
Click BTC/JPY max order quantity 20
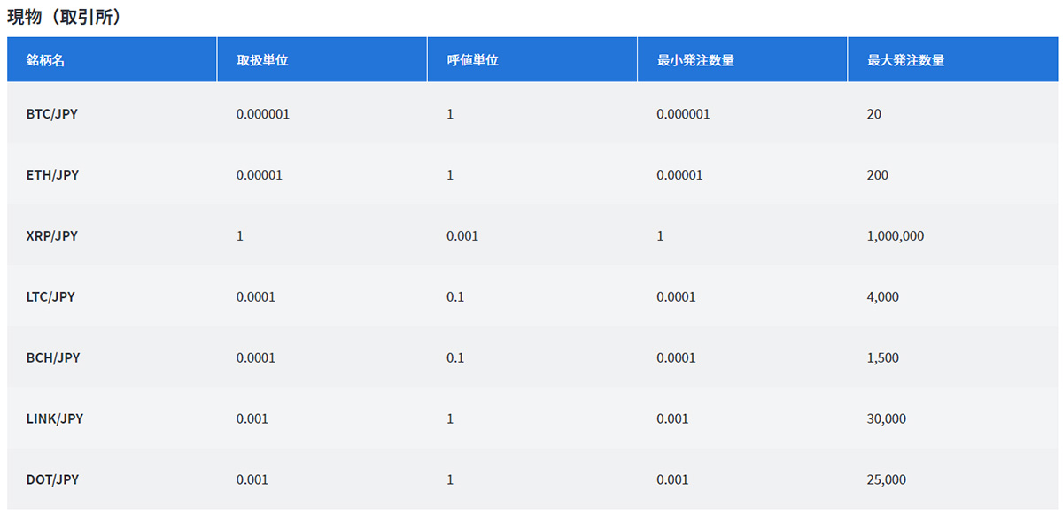(874, 114)
